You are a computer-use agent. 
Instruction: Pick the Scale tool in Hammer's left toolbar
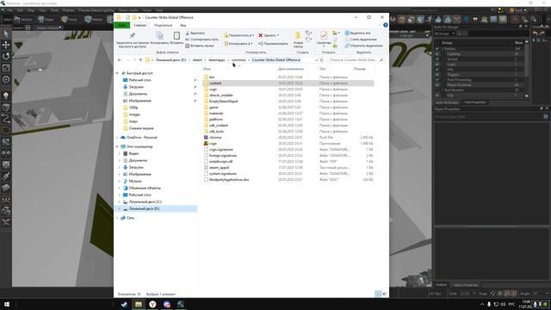pyautogui.click(x=6, y=68)
